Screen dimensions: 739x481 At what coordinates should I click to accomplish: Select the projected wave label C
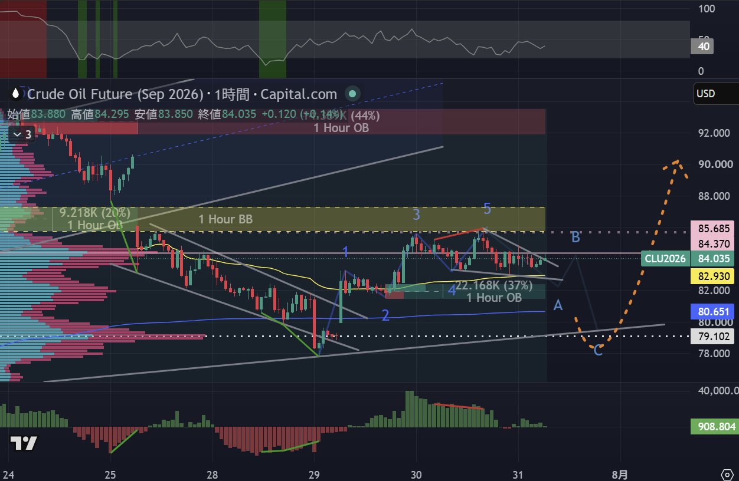click(598, 351)
